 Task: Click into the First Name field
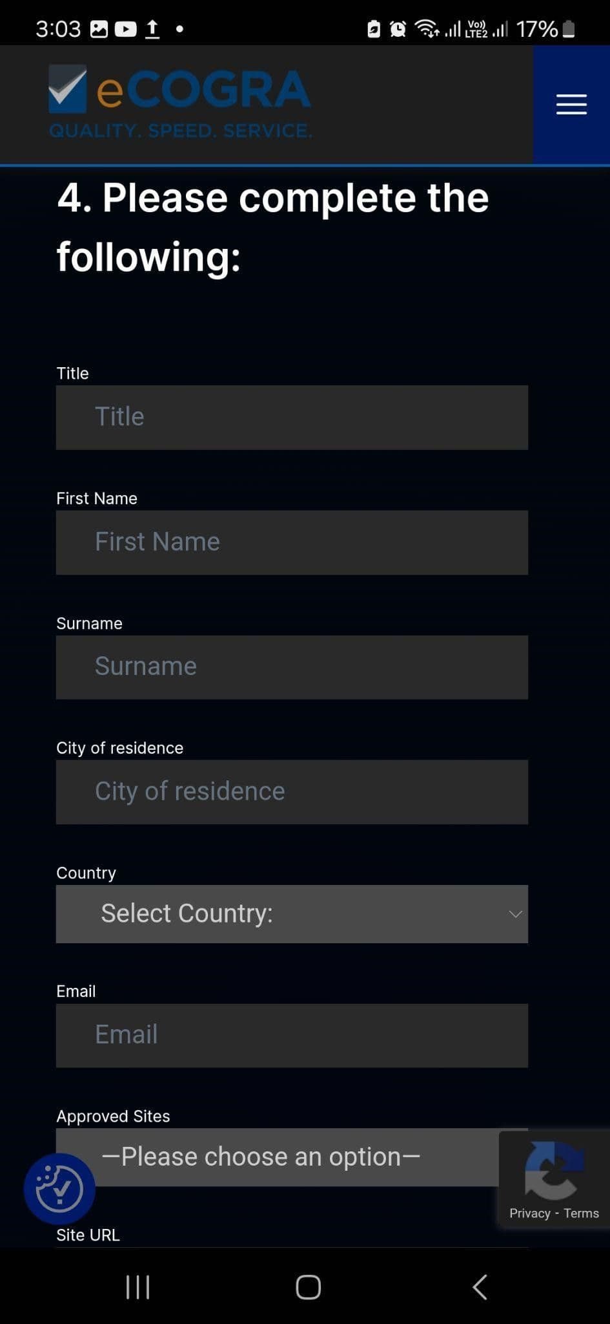(x=292, y=542)
